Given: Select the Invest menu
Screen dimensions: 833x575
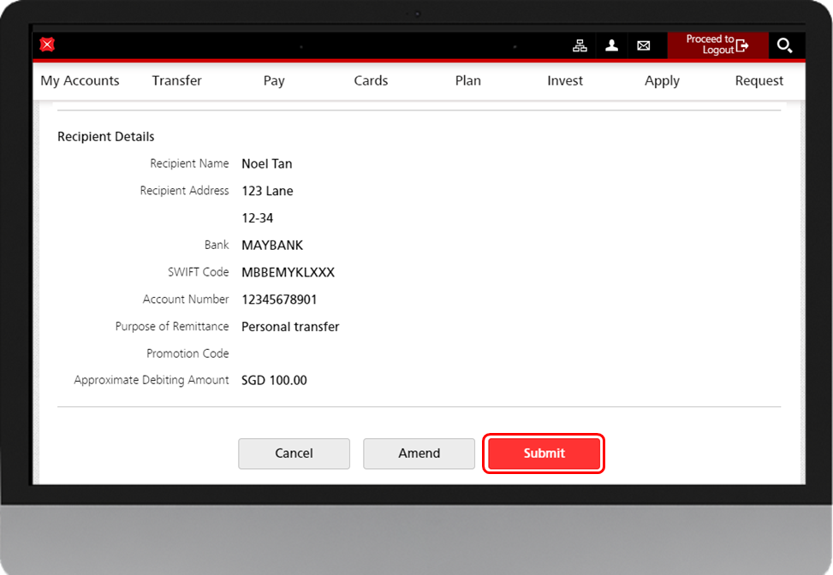Looking at the screenshot, I should coord(565,80).
